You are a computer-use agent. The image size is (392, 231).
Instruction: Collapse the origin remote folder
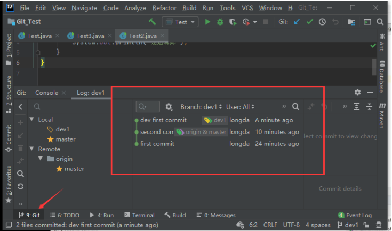[41, 159]
